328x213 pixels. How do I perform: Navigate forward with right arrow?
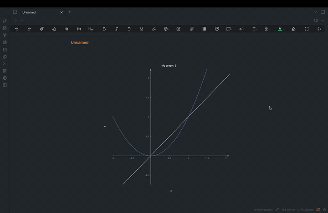tap(22, 20)
